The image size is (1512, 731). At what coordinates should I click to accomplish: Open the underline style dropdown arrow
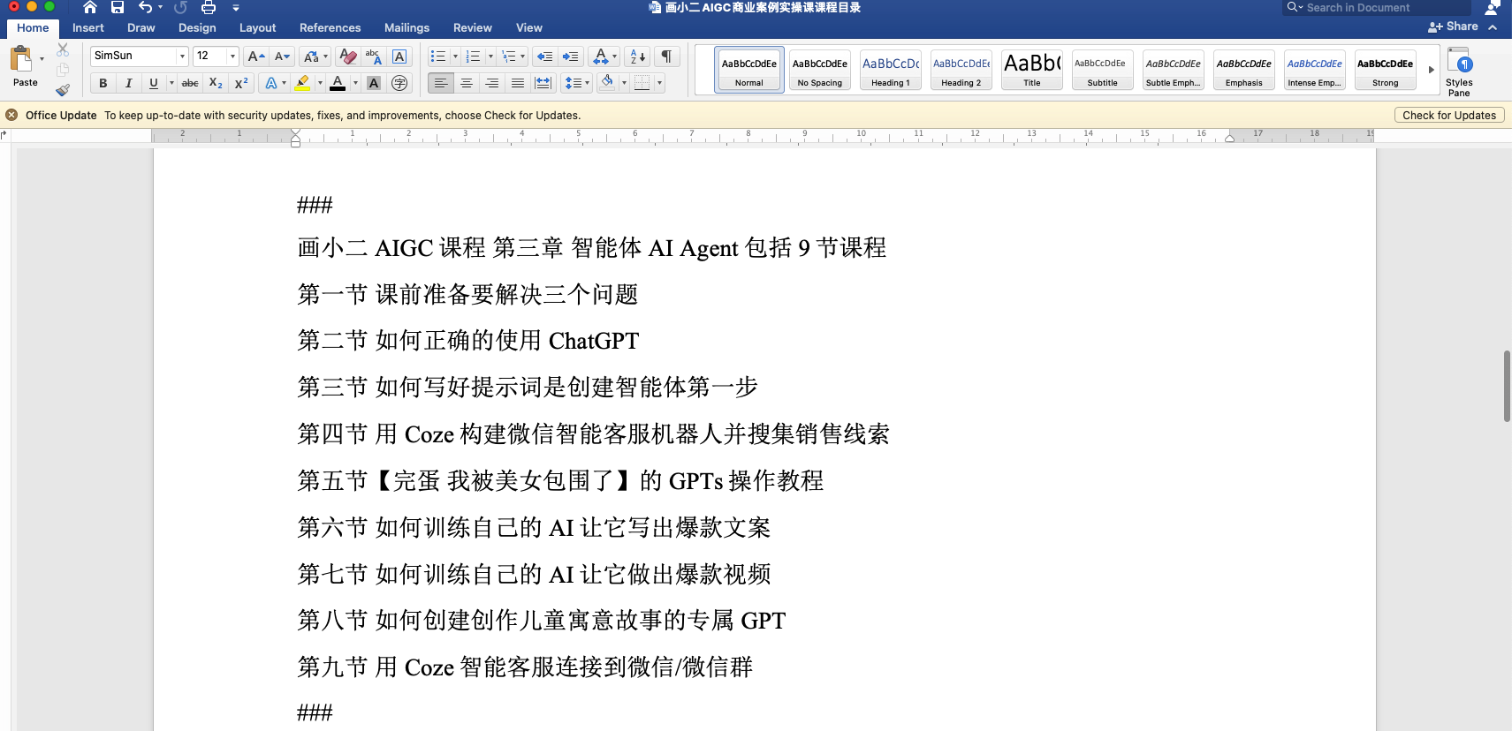(x=171, y=83)
